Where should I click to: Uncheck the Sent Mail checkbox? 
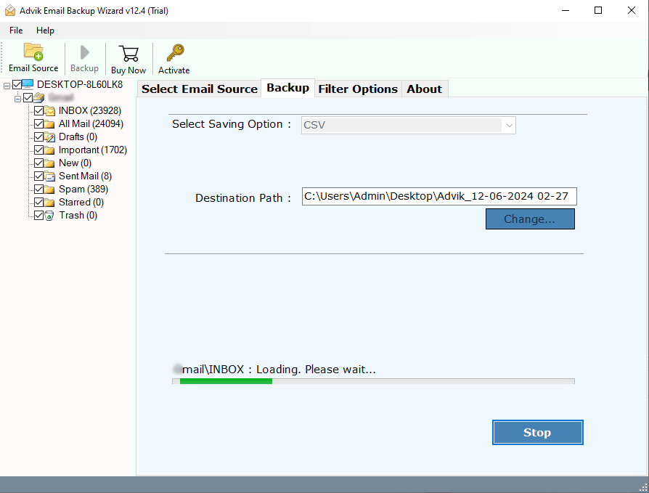coord(39,176)
